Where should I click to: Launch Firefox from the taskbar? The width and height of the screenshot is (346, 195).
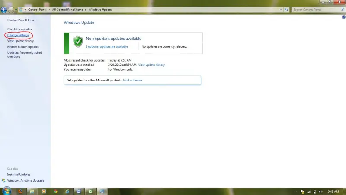(x=20, y=192)
